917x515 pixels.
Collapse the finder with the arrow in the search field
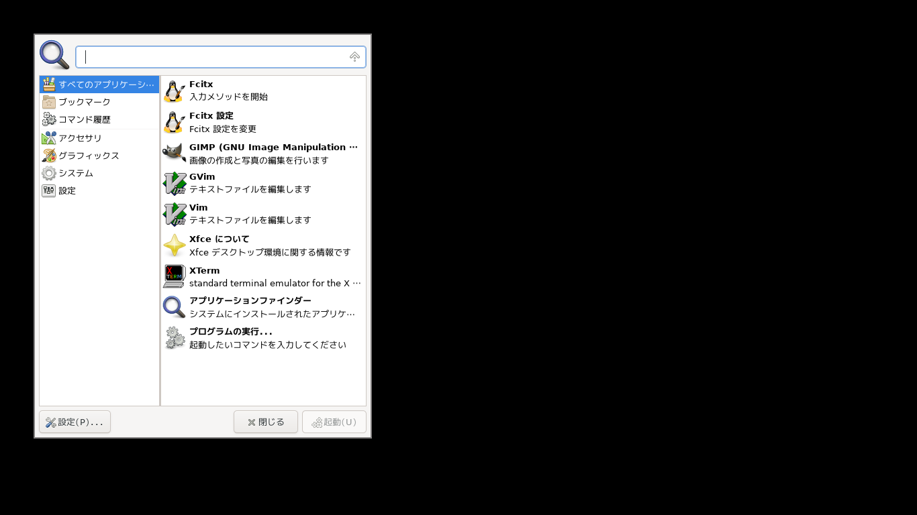point(354,57)
